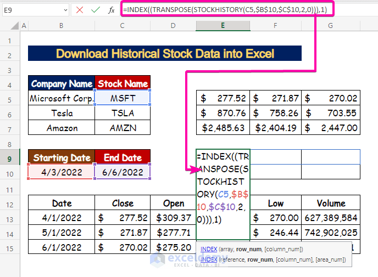The width and height of the screenshot is (378, 277).
Task: Select column F header
Action: 276,26
